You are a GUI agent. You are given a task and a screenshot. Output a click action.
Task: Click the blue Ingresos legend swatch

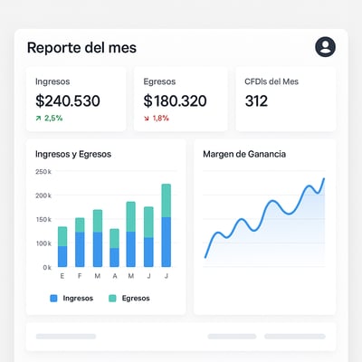click(x=53, y=299)
